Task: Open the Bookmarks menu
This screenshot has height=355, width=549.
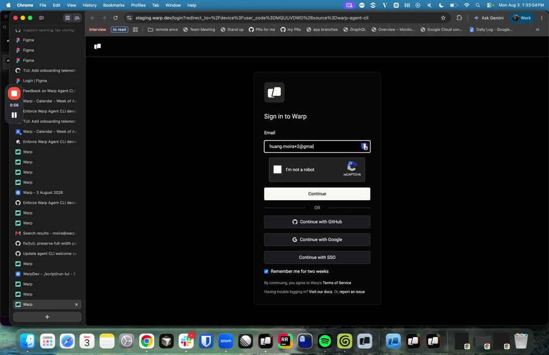Action: point(114,5)
